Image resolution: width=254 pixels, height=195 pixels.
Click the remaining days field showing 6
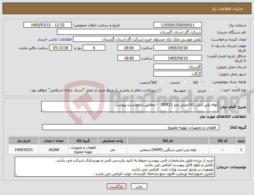pos(94,48)
